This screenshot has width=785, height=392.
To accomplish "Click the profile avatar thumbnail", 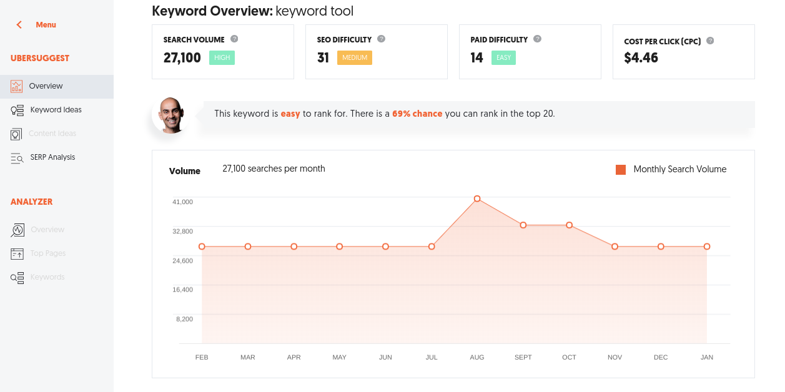I will pos(170,115).
